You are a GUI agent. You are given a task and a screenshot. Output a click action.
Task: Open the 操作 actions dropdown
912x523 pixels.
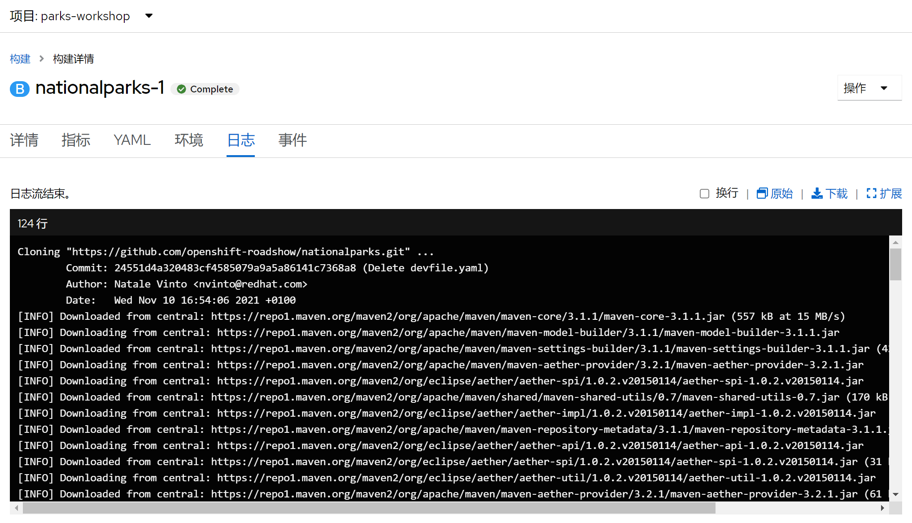tap(868, 88)
